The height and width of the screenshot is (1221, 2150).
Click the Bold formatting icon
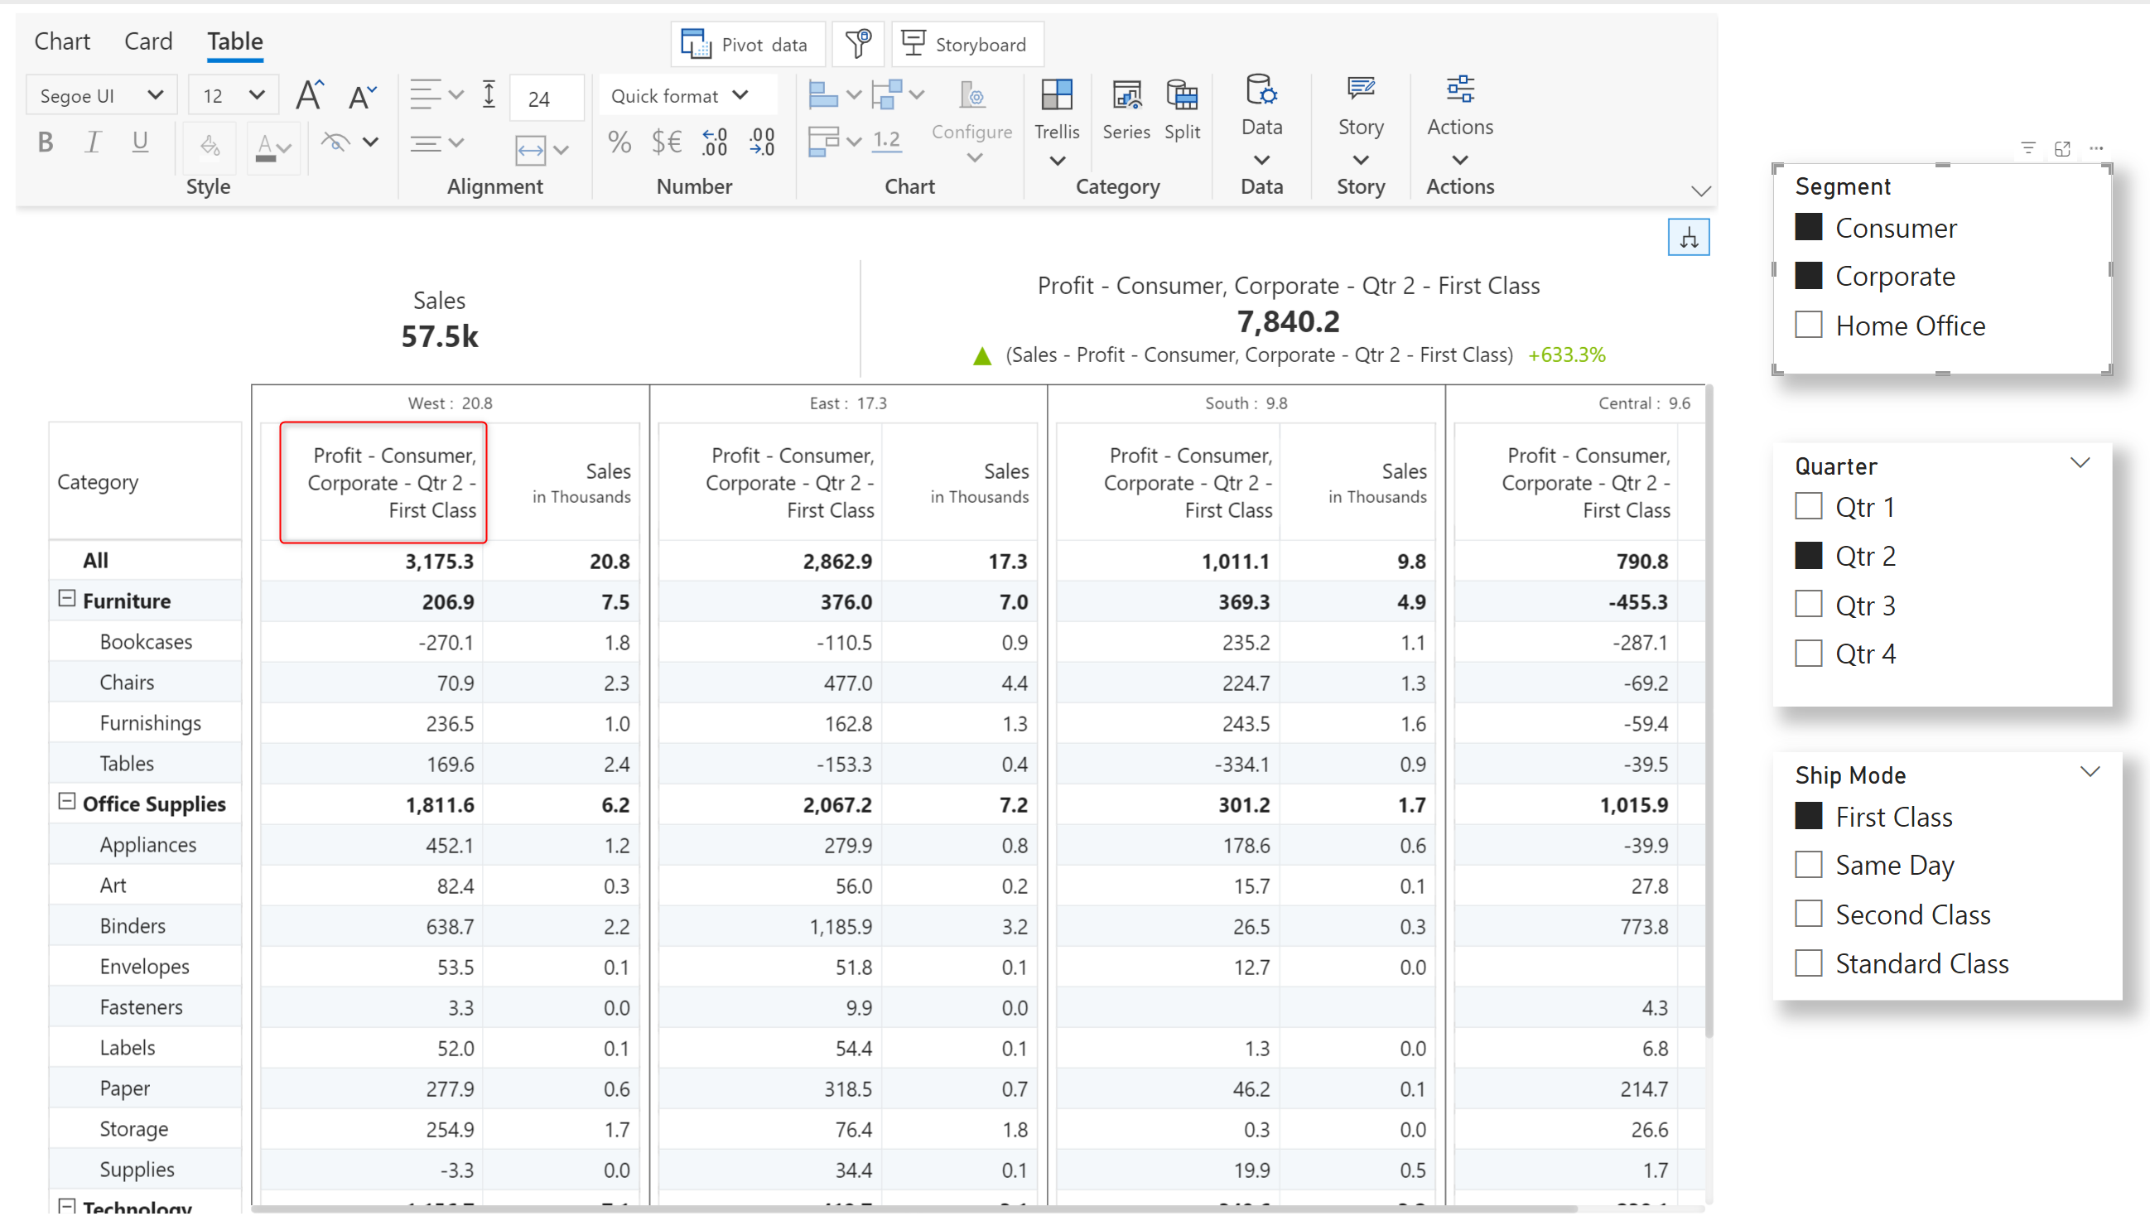tap(46, 142)
